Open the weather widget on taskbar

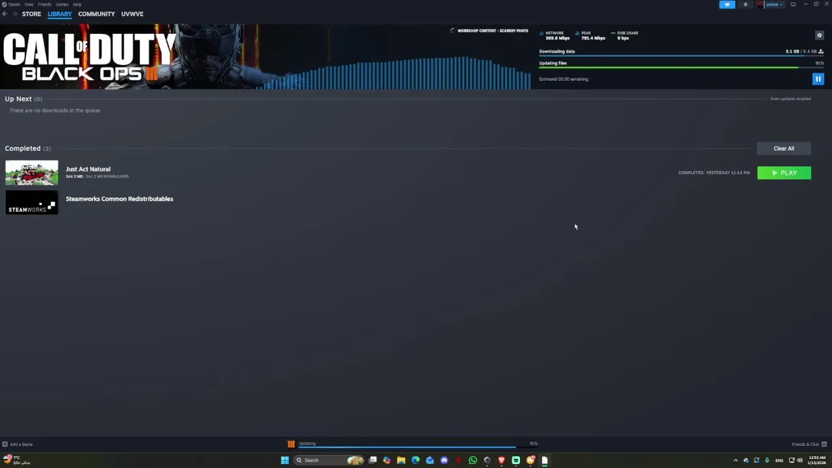(x=17, y=460)
